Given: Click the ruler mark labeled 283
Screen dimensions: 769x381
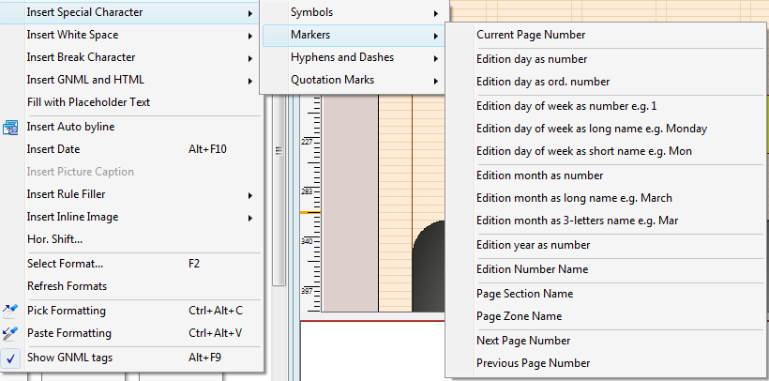Looking at the screenshot, I should tap(307, 190).
